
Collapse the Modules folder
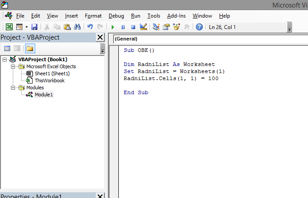click(12, 88)
